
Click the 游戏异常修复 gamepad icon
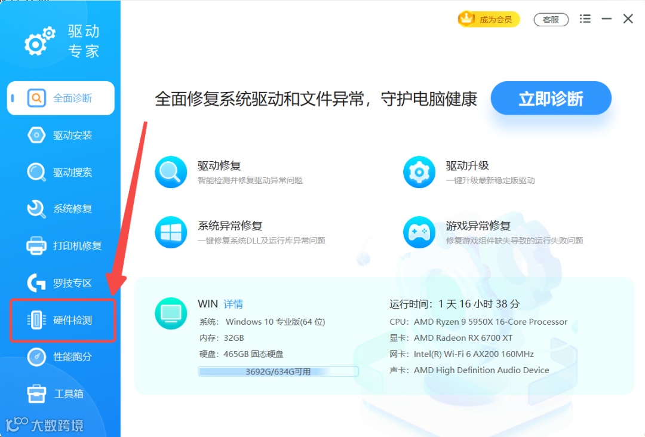(x=419, y=232)
